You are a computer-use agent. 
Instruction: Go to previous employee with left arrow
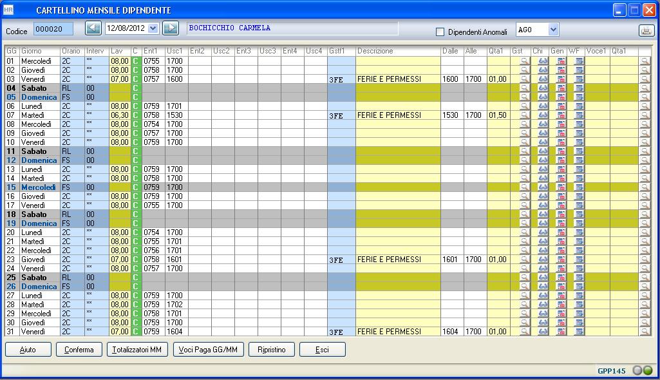(93, 28)
